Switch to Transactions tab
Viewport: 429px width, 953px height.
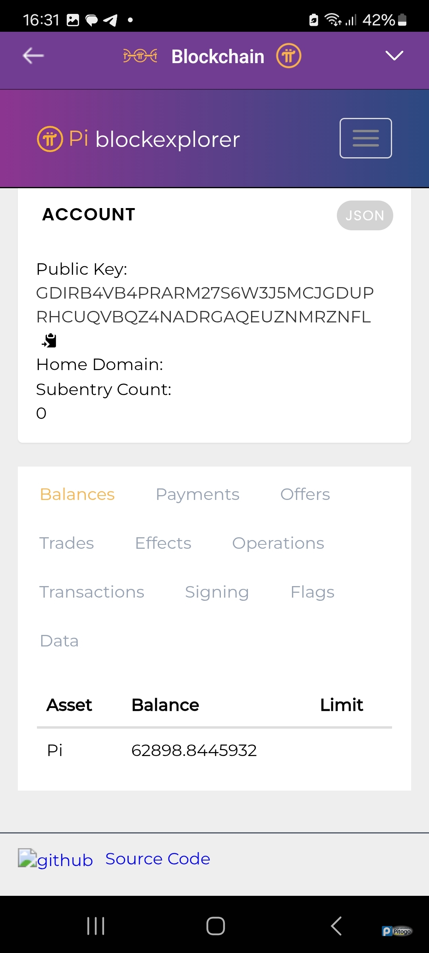(92, 592)
